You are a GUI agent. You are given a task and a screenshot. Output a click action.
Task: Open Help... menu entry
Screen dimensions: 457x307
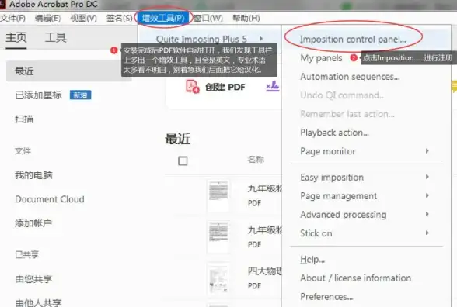312,260
